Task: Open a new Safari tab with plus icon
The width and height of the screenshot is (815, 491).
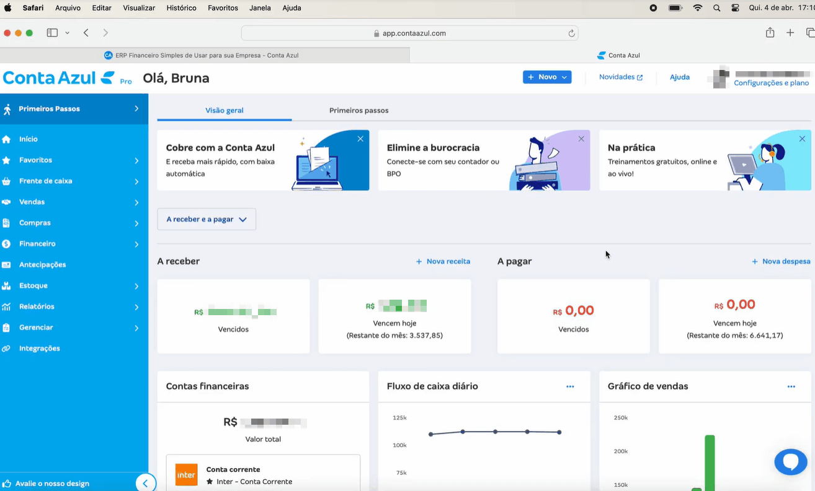Action: click(790, 33)
